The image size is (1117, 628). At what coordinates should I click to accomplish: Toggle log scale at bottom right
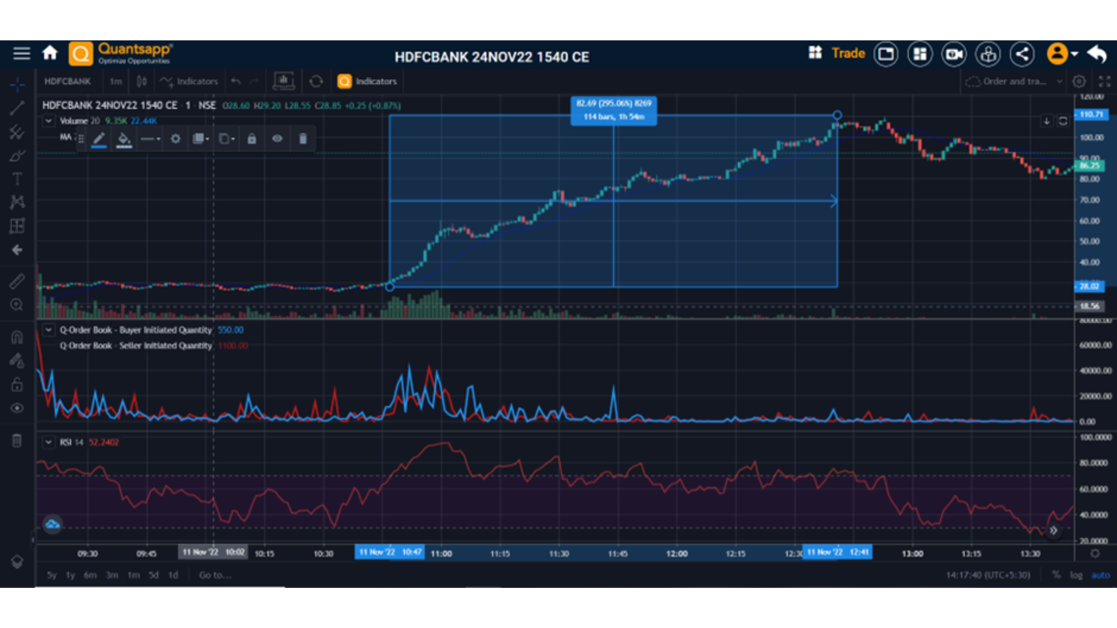tap(1076, 575)
